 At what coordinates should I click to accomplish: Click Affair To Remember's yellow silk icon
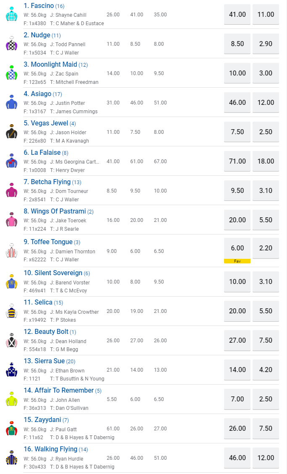[11, 399]
